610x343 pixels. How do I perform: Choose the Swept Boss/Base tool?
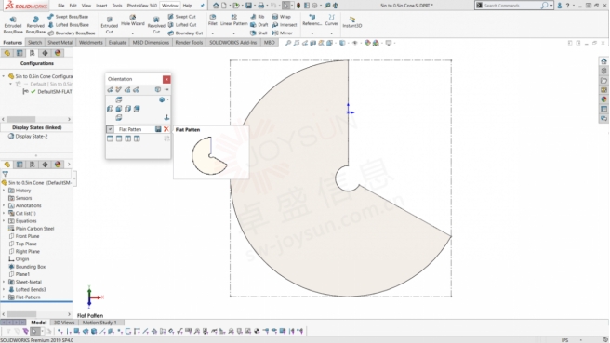click(x=68, y=17)
